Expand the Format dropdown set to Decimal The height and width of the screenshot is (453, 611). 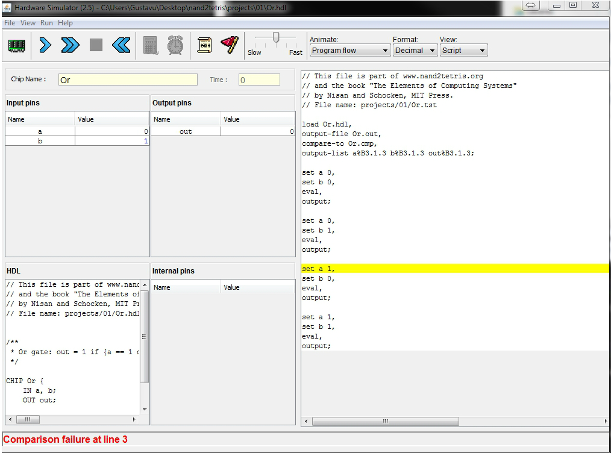[x=415, y=51]
